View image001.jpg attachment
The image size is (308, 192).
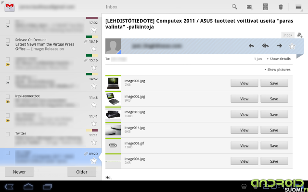click(x=244, y=83)
